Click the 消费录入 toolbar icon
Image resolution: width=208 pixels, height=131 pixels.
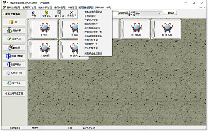tap(46, 13)
